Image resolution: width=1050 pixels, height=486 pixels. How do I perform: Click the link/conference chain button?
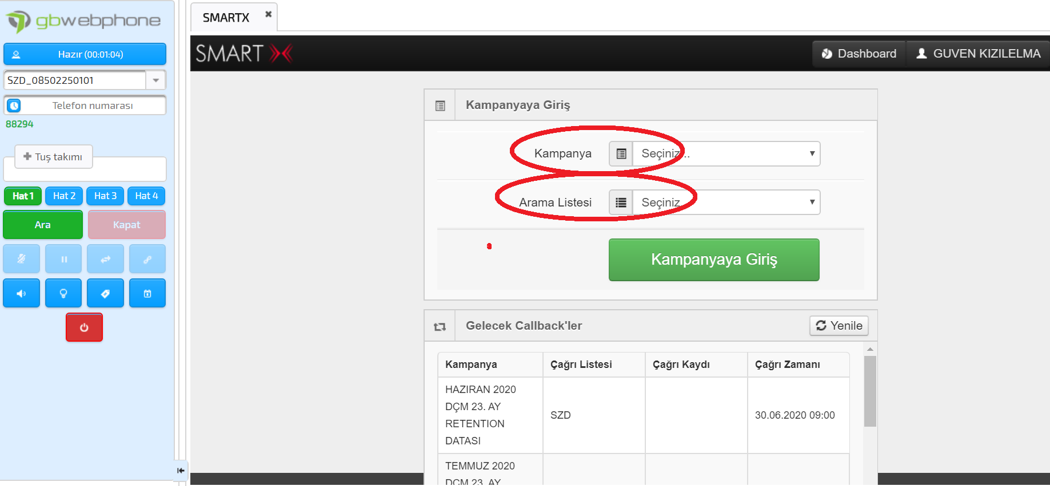tap(147, 259)
